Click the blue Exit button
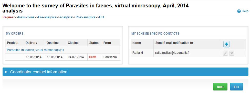Screen dimensions: 251x93 [x=236, y=87]
